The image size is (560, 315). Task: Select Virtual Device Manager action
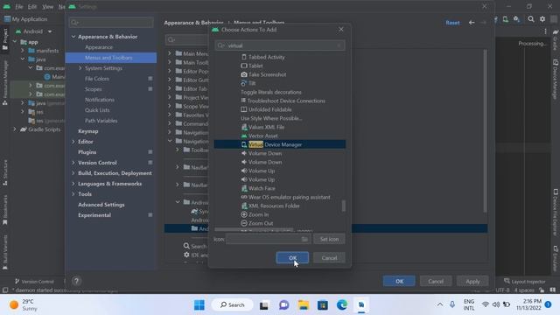[280, 144]
